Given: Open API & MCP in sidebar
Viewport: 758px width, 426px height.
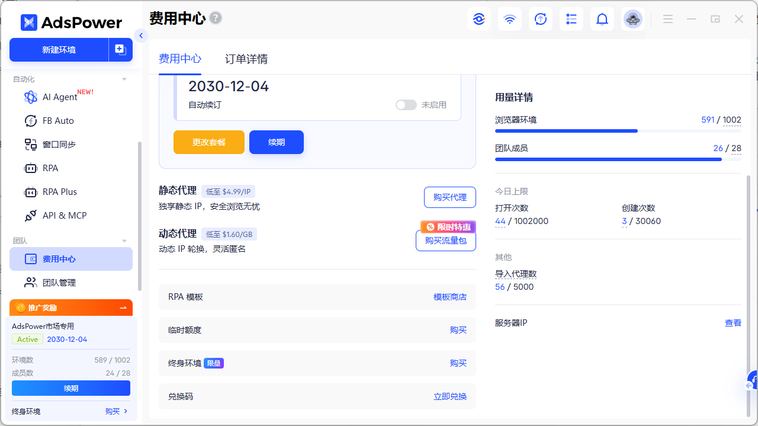Looking at the screenshot, I should pos(71,215).
